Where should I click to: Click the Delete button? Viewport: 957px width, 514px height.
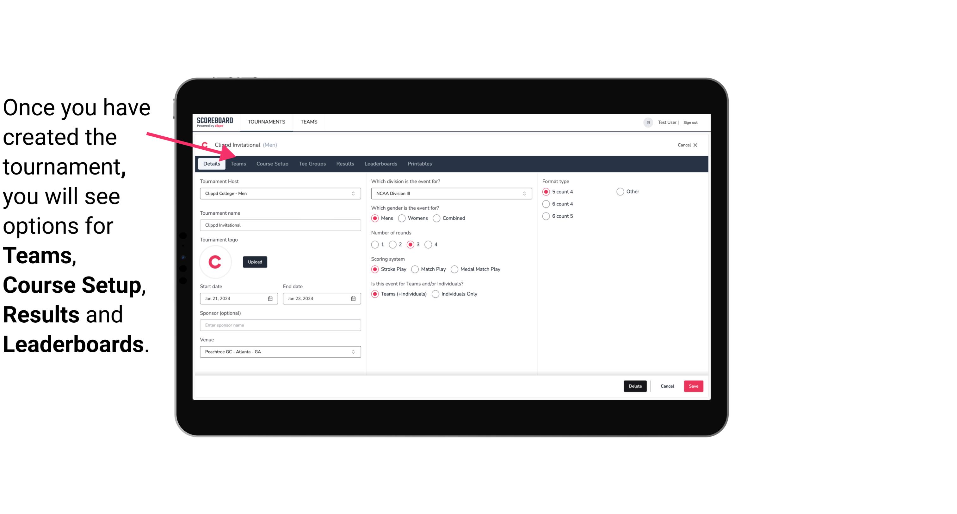click(x=634, y=385)
